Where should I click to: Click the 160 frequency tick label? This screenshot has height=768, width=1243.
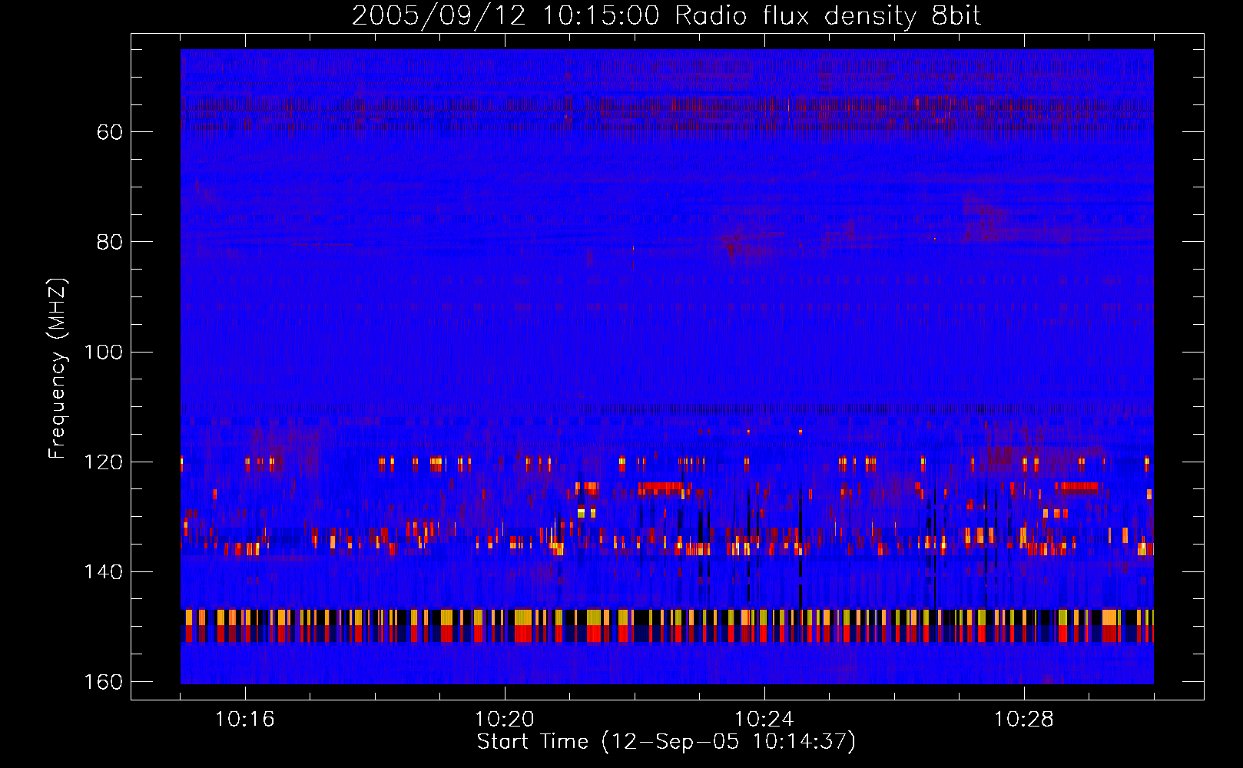[103, 682]
